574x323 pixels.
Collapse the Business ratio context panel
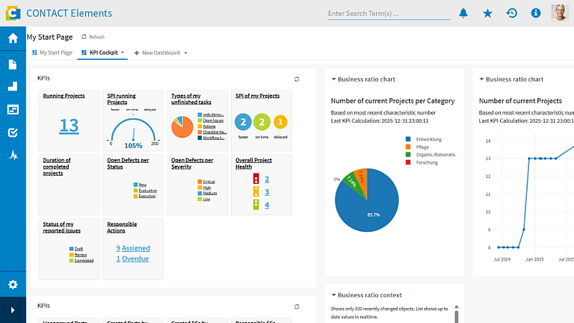point(333,295)
